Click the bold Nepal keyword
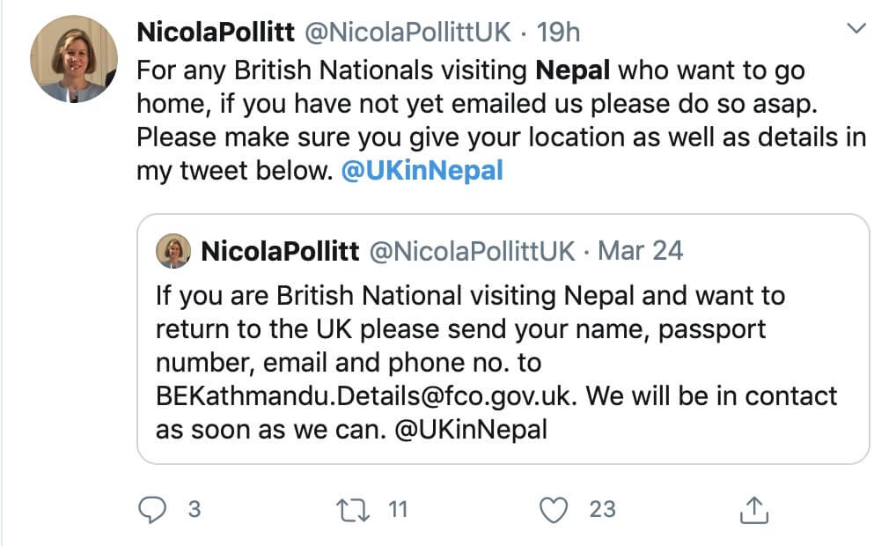The image size is (896, 546). [573, 70]
